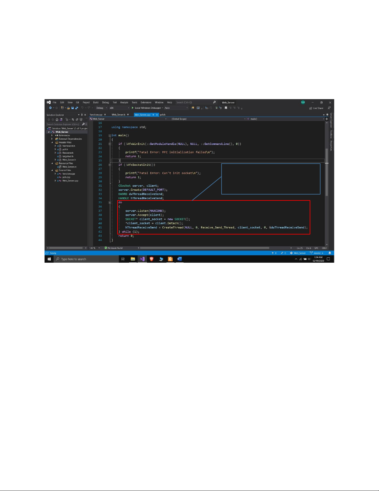Click the Brave browser taskbar icon
The image size is (379, 491).
click(x=152, y=259)
